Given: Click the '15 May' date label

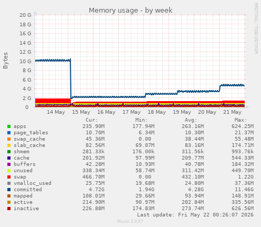Looking at the screenshot, I should [x=81, y=112].
